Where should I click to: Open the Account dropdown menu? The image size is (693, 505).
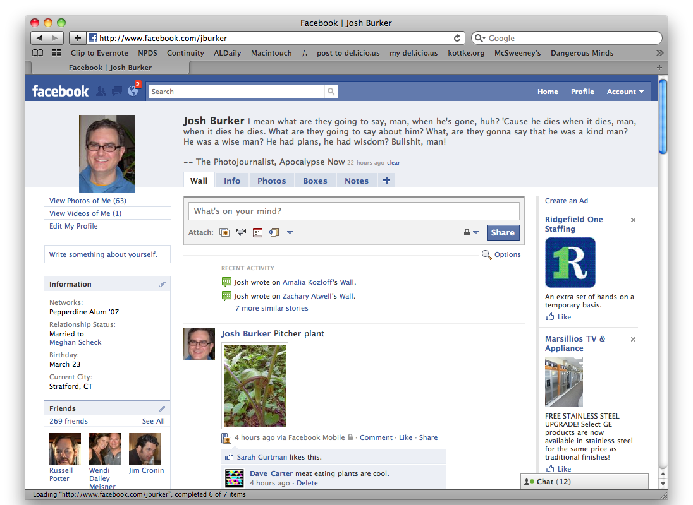[x=625, y=92]
